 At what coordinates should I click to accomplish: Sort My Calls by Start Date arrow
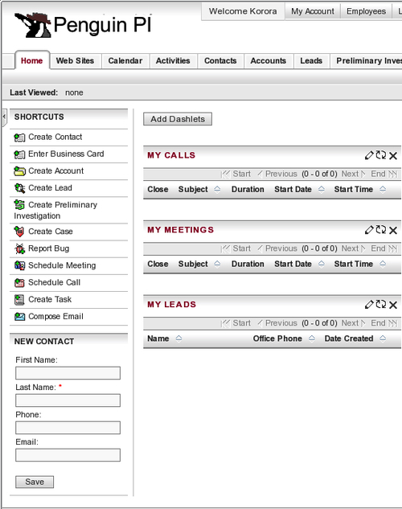(322, 190)
